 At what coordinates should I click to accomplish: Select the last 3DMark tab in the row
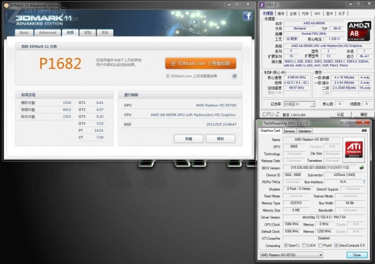coord(105,32)
